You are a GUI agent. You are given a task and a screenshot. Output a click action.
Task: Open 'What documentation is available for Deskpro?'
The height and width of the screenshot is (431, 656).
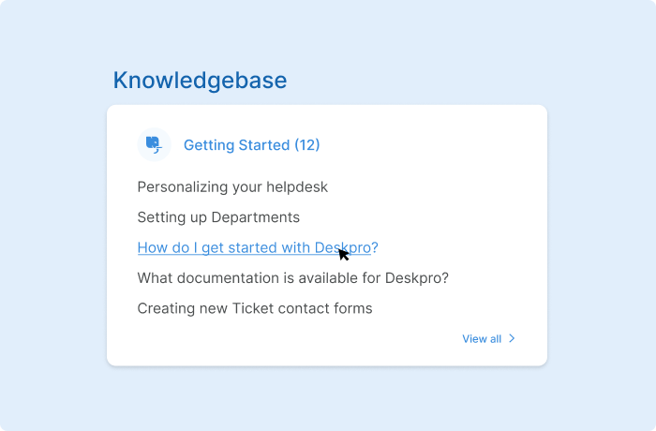[292, 278]
